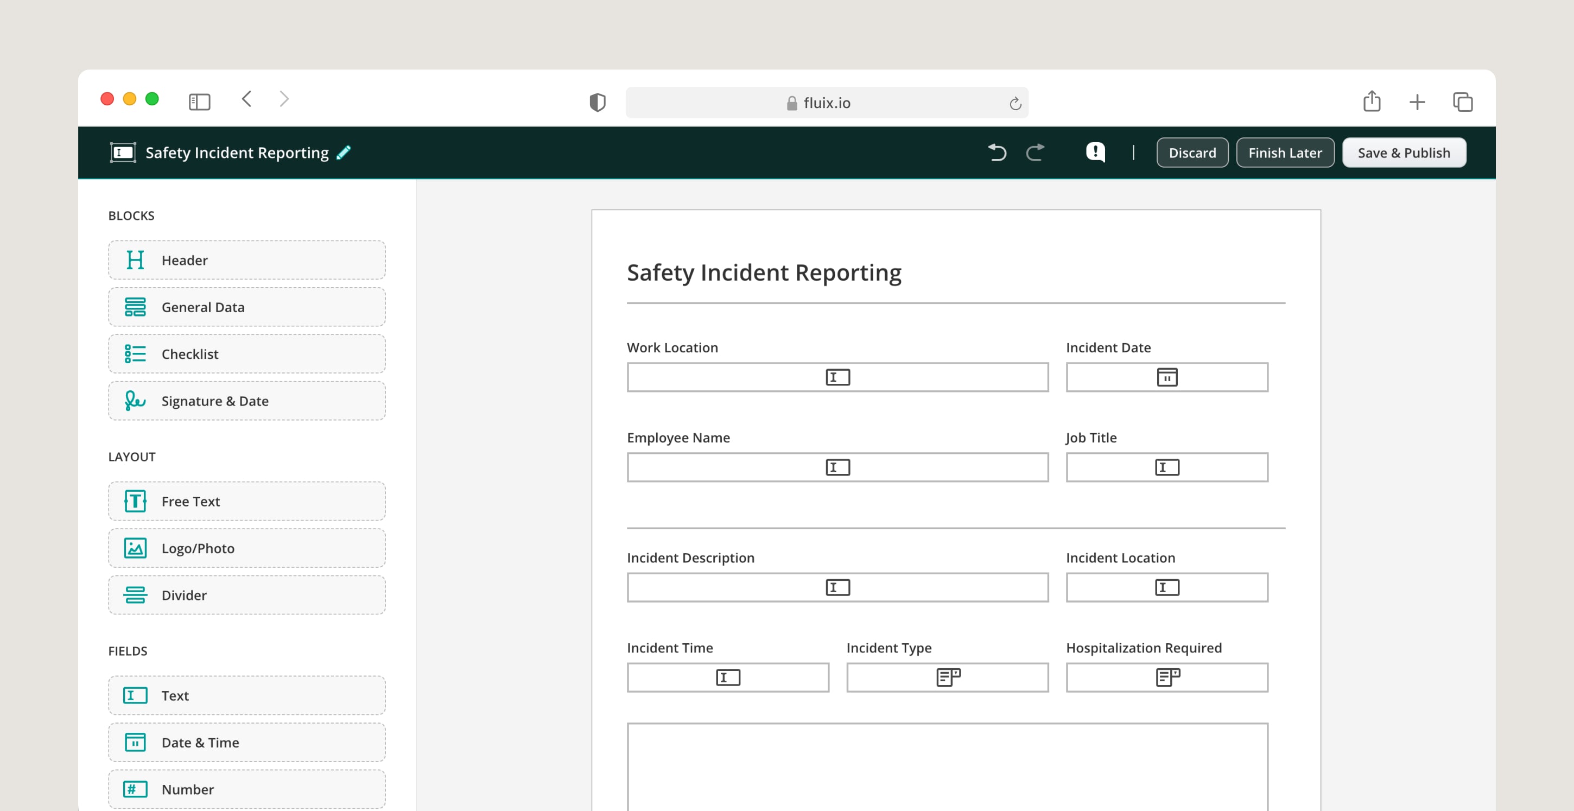Open the Hospitalization Required dropdown field
This screenshot has height=811, width=1574.
pyautogui.click(x=1166, y=677)
